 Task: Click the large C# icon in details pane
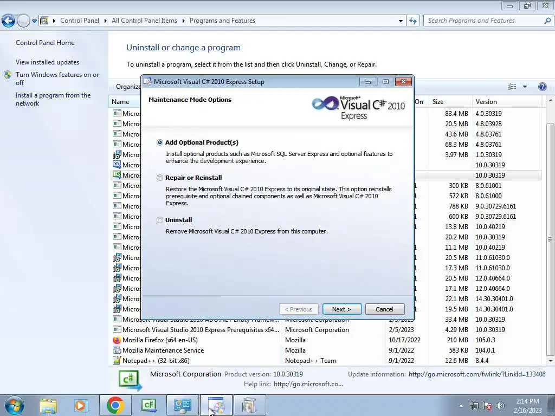tap(130, 380)
